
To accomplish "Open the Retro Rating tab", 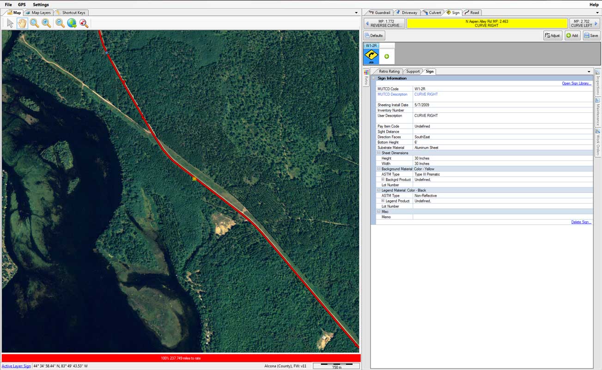I will coord(387,71).
